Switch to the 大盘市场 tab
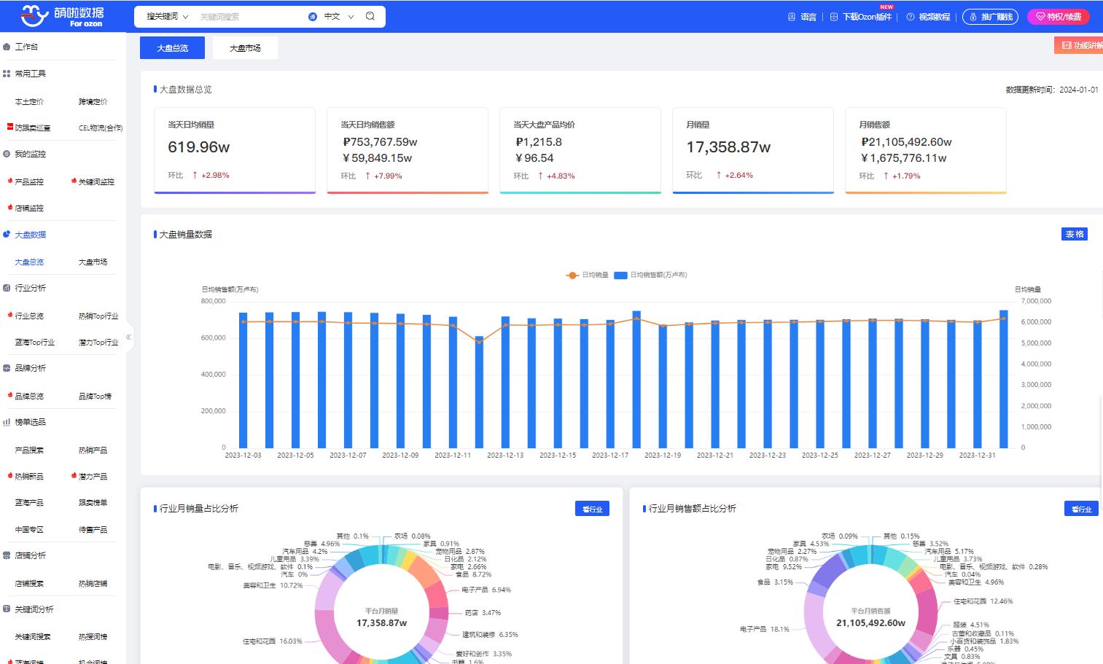The width and height of the screenshot is (1103, 664). click(x=245, y=48)
